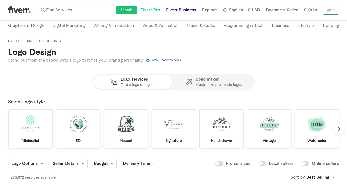Open the Budget filter dropdown
Screen dimensions: 347x185
[104, 164]
